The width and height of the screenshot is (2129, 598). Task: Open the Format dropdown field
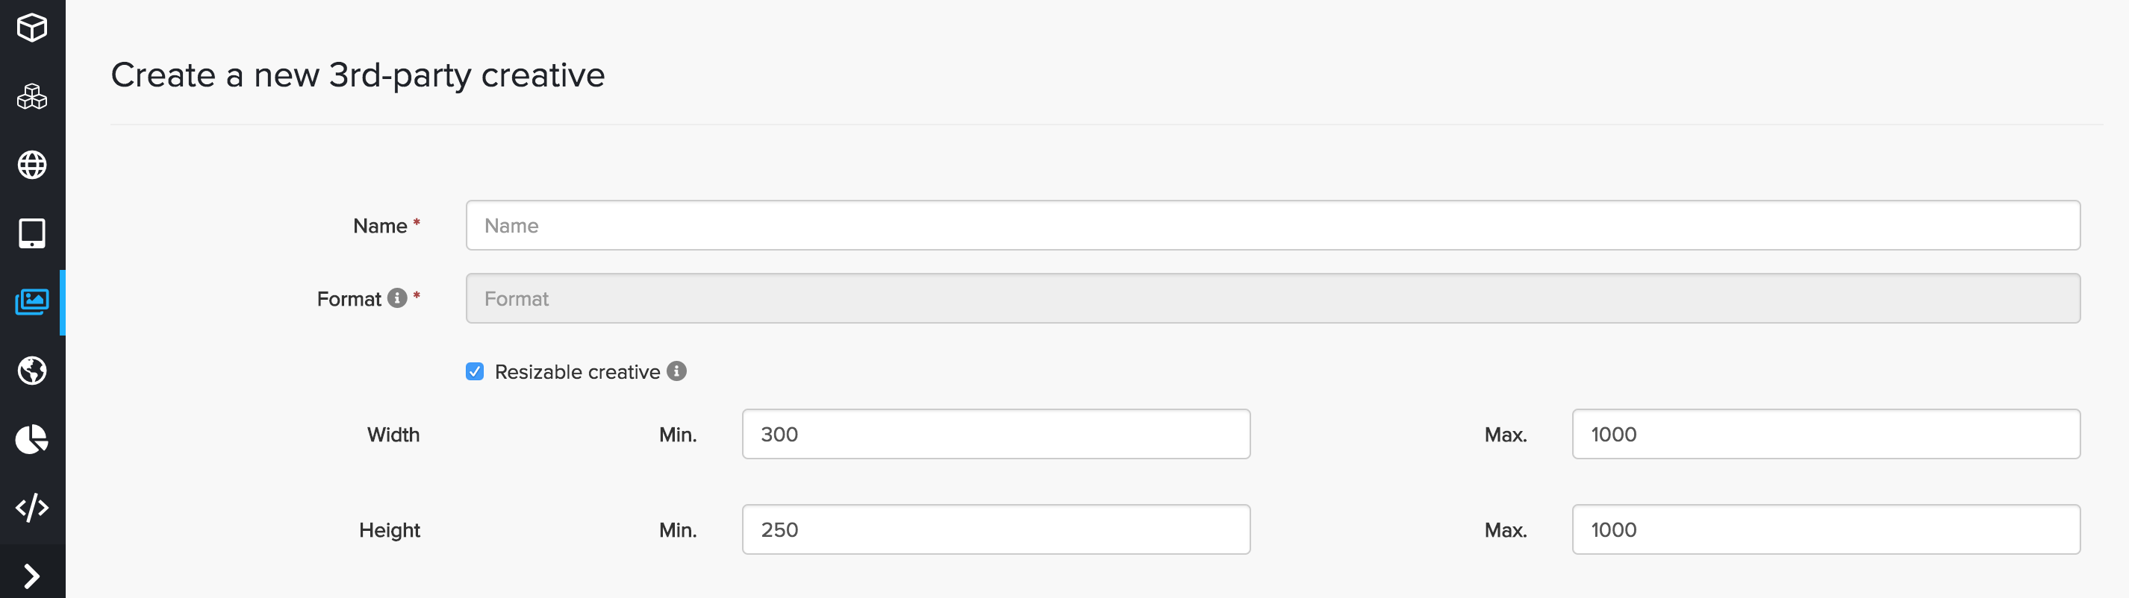point(1272,298)
